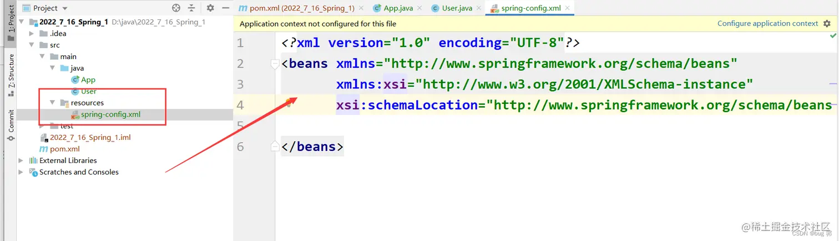Click the Spring XML icon on spring-config.xml tab
The width and height of the screenshot is (839, 241).
pyautogui.click(x=494, y=8)
